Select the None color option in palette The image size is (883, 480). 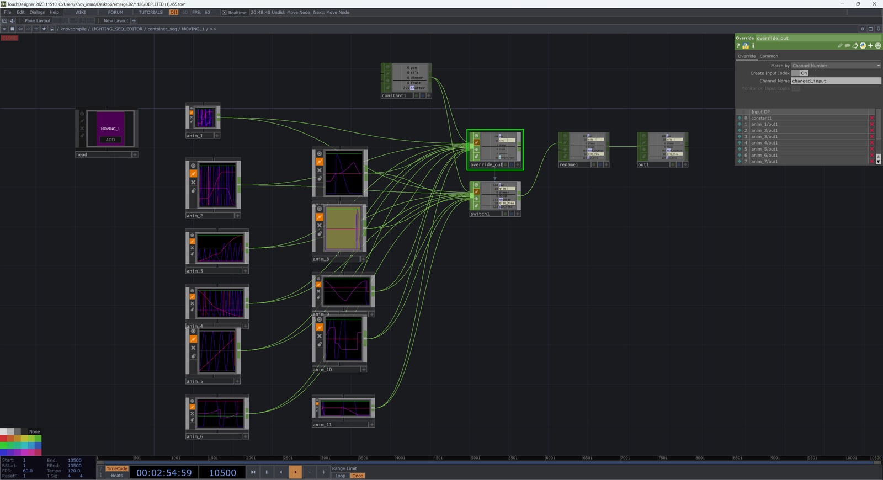(x=34, y=431)
